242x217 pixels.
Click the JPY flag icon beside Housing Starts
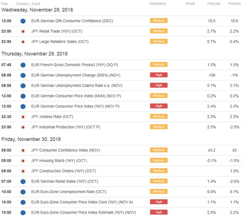tap(23, 161)
